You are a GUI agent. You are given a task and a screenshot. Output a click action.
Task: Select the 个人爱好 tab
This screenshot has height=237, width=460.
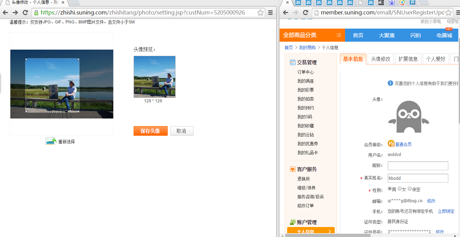[x=436, y=59]
